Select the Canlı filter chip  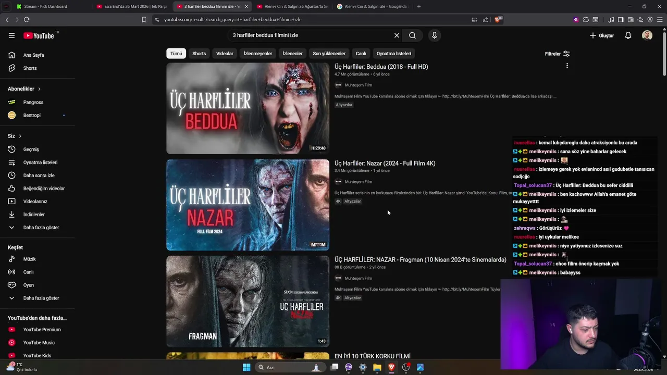(361, 54)
